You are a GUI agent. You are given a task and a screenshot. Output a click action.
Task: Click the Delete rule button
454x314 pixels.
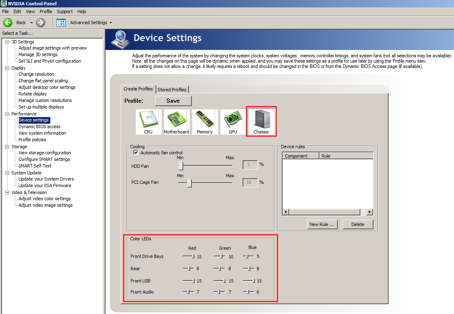358,224
